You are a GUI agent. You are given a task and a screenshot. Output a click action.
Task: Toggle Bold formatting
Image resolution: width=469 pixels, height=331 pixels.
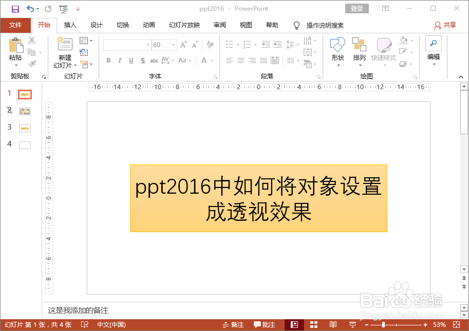[x=108, y=60]
